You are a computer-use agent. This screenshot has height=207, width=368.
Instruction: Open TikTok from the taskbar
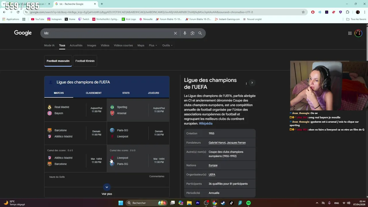click(x=231, y=203)
